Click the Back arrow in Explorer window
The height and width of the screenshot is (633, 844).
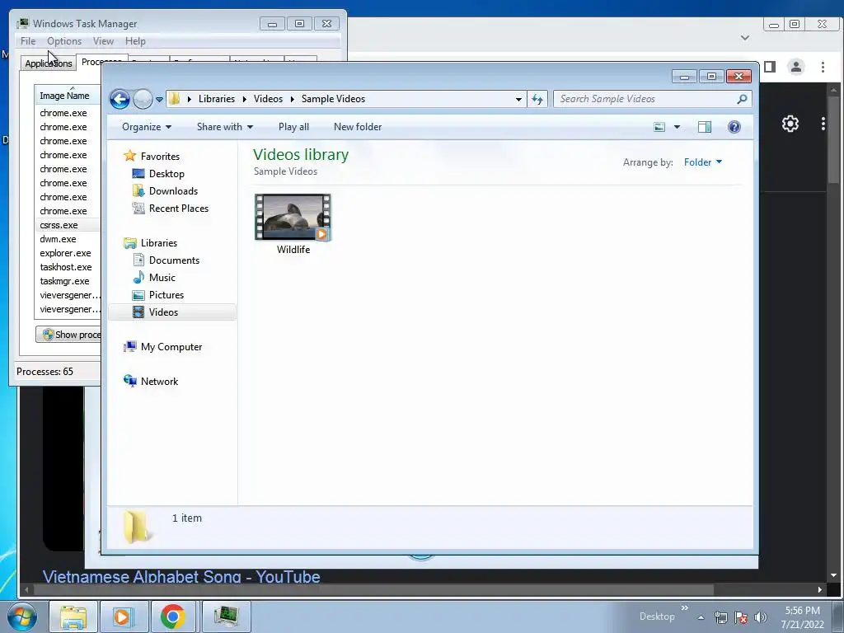click(120, 99)
